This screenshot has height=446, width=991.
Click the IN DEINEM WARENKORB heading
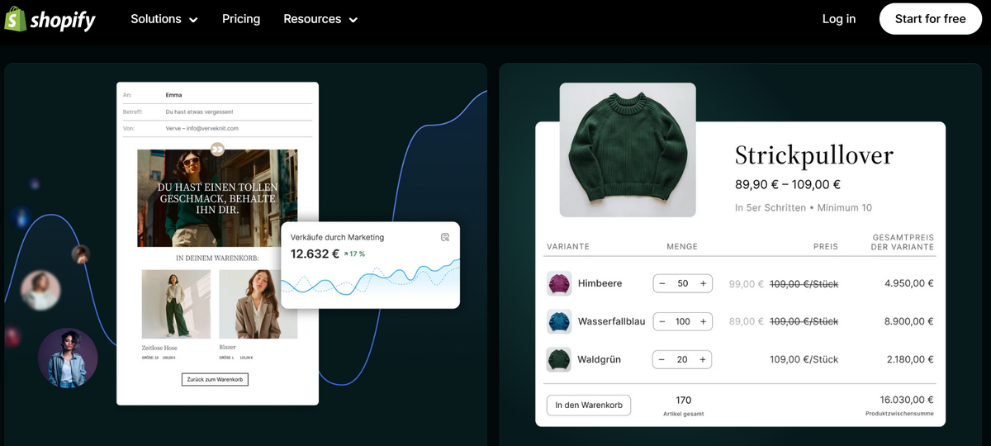[x=217, y=259]
